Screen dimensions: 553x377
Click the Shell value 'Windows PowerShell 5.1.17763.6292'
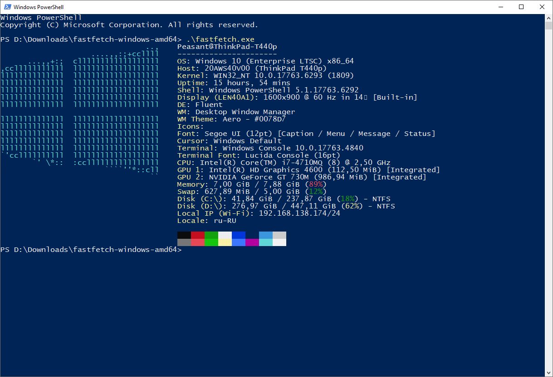pyautogui.click(x=284, y=90)
